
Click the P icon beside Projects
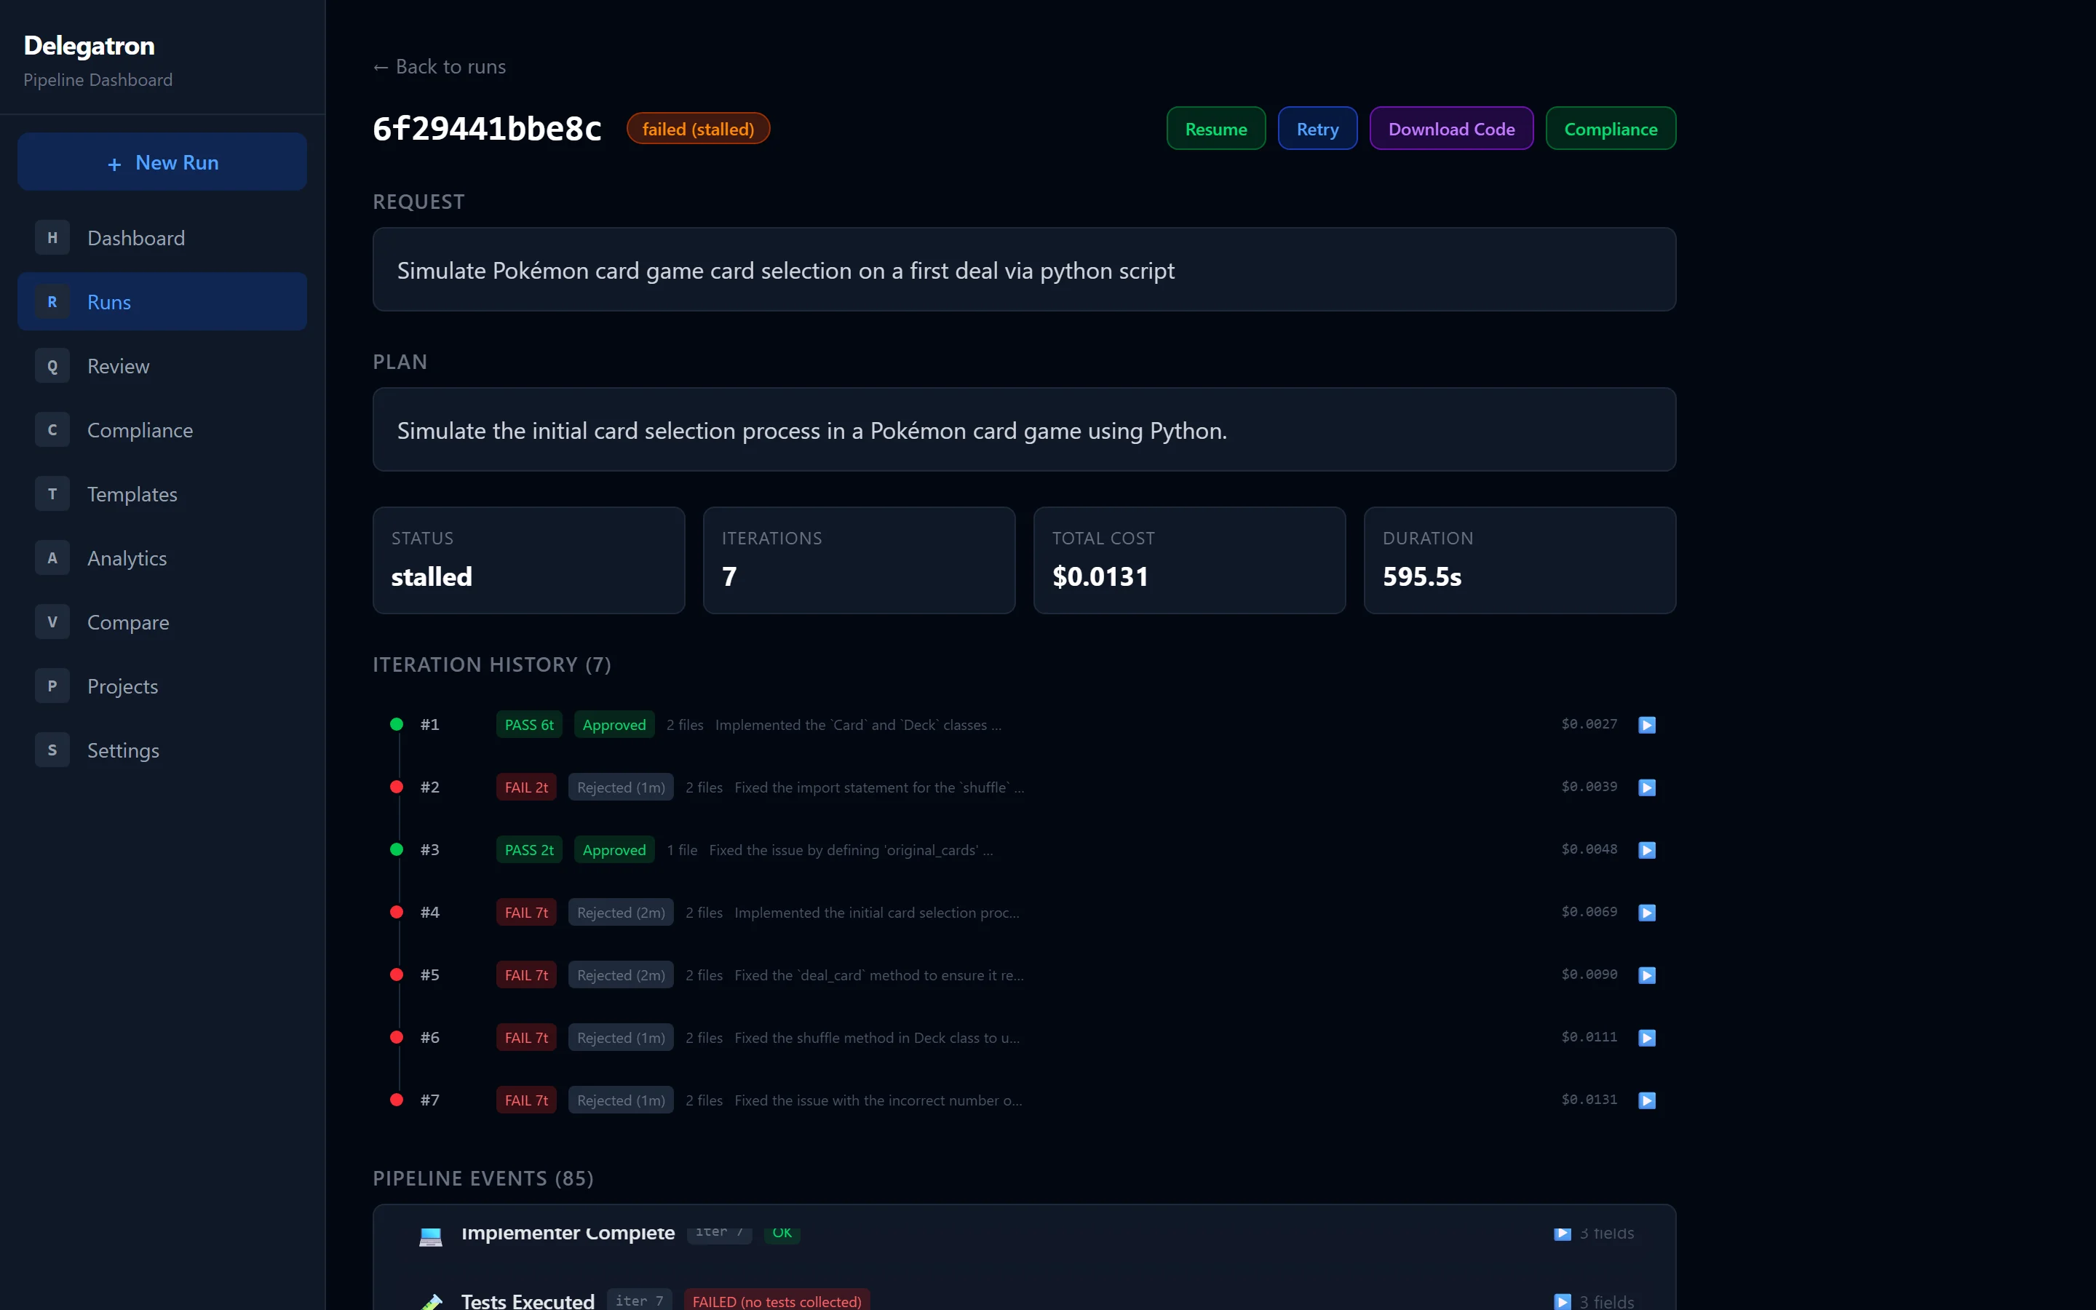52,686
